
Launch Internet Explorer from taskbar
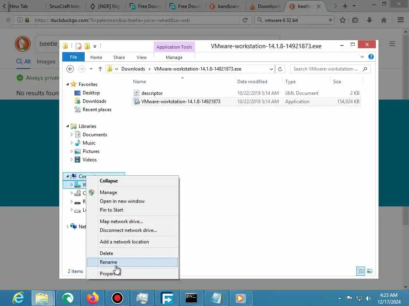[18, 298]
